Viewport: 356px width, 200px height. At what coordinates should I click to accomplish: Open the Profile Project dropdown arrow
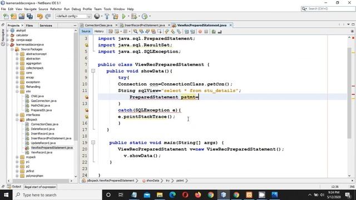click(x=150, y=16)
